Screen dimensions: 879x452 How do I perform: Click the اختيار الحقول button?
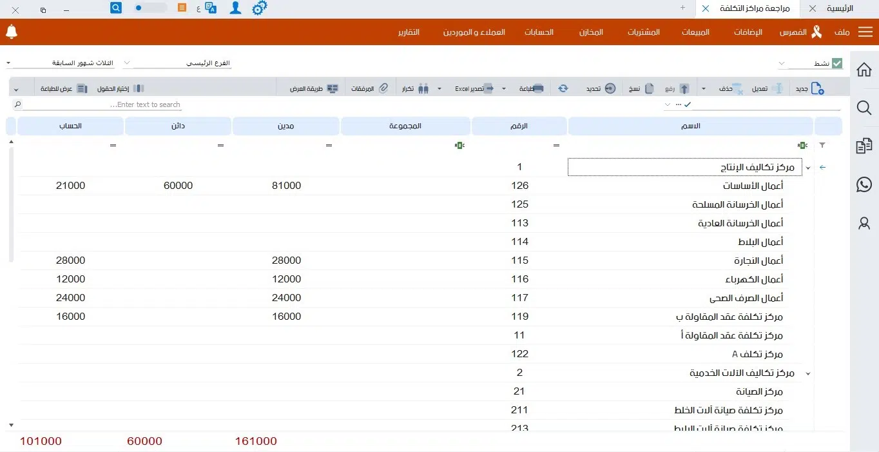coord(121,88)
